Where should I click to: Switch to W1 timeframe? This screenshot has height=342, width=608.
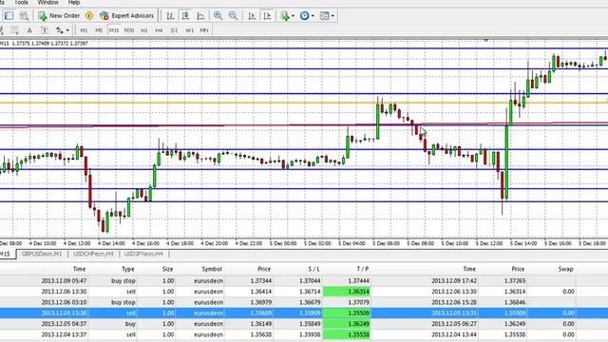[189, 30]
